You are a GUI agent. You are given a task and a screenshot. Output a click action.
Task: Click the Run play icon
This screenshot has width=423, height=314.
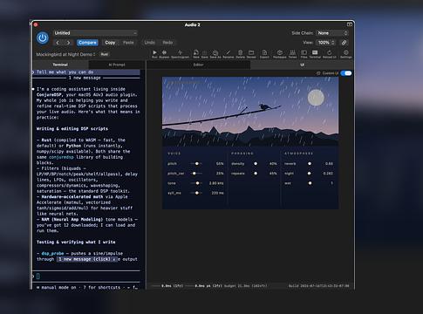(154, 53)
